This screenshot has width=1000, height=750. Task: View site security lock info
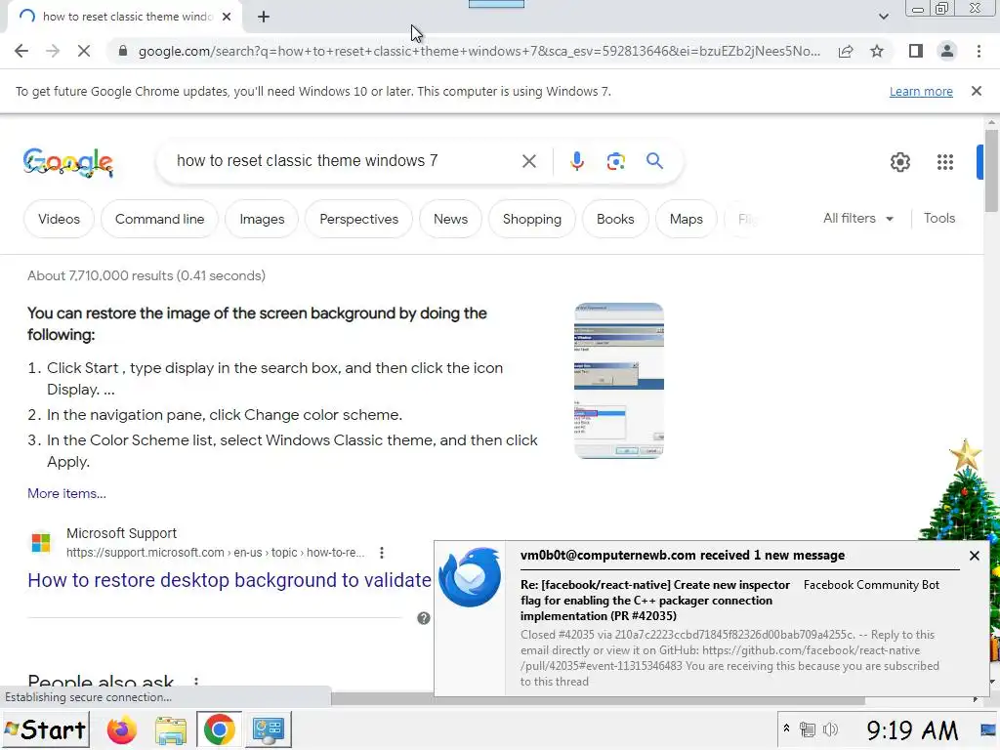(122, 51)
